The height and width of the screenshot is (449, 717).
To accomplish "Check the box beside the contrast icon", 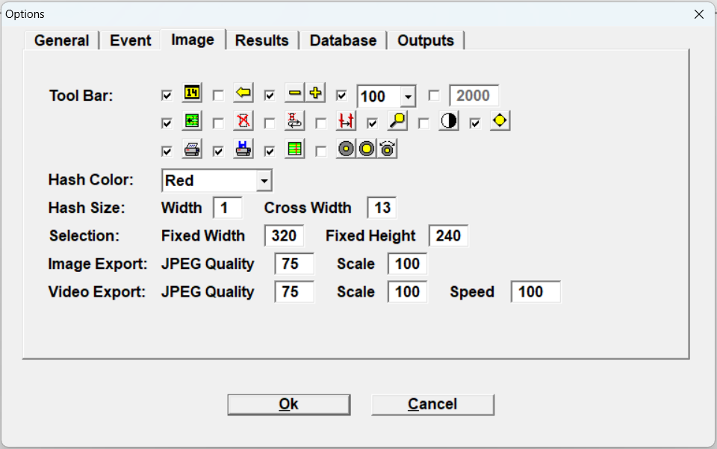I will 423,123.
